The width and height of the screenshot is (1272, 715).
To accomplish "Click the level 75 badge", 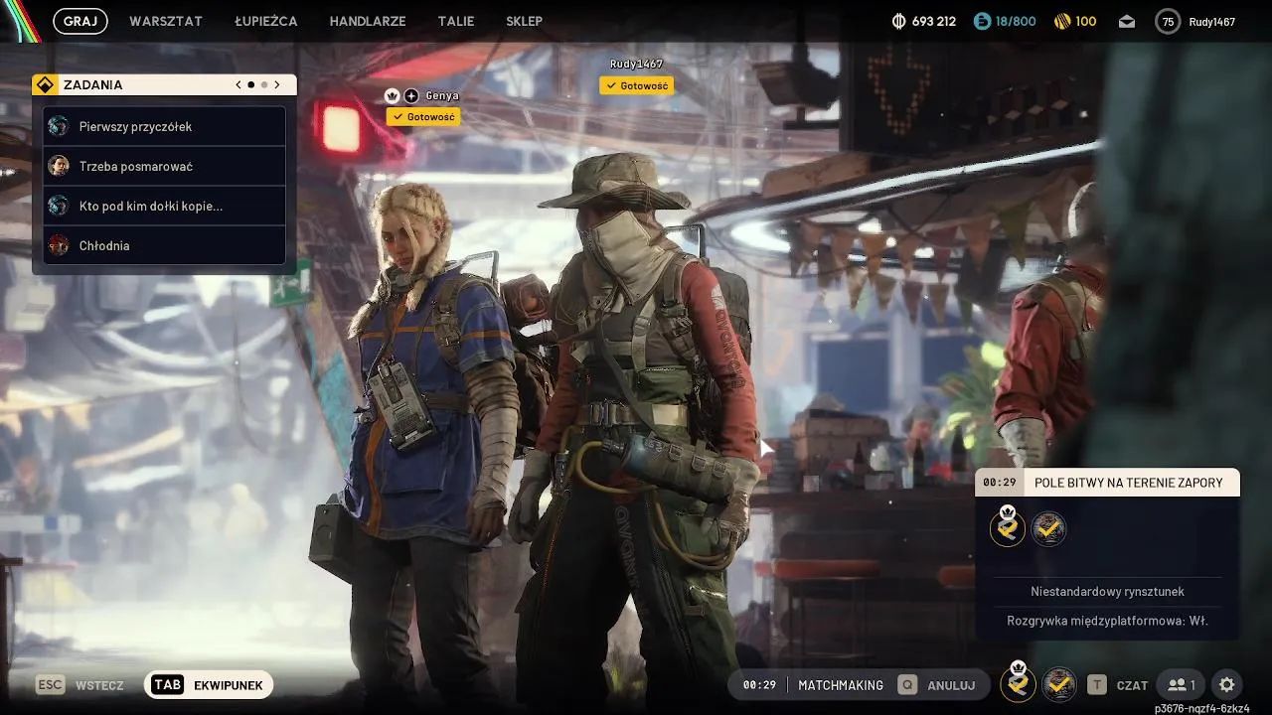I will click(1168, 21).
